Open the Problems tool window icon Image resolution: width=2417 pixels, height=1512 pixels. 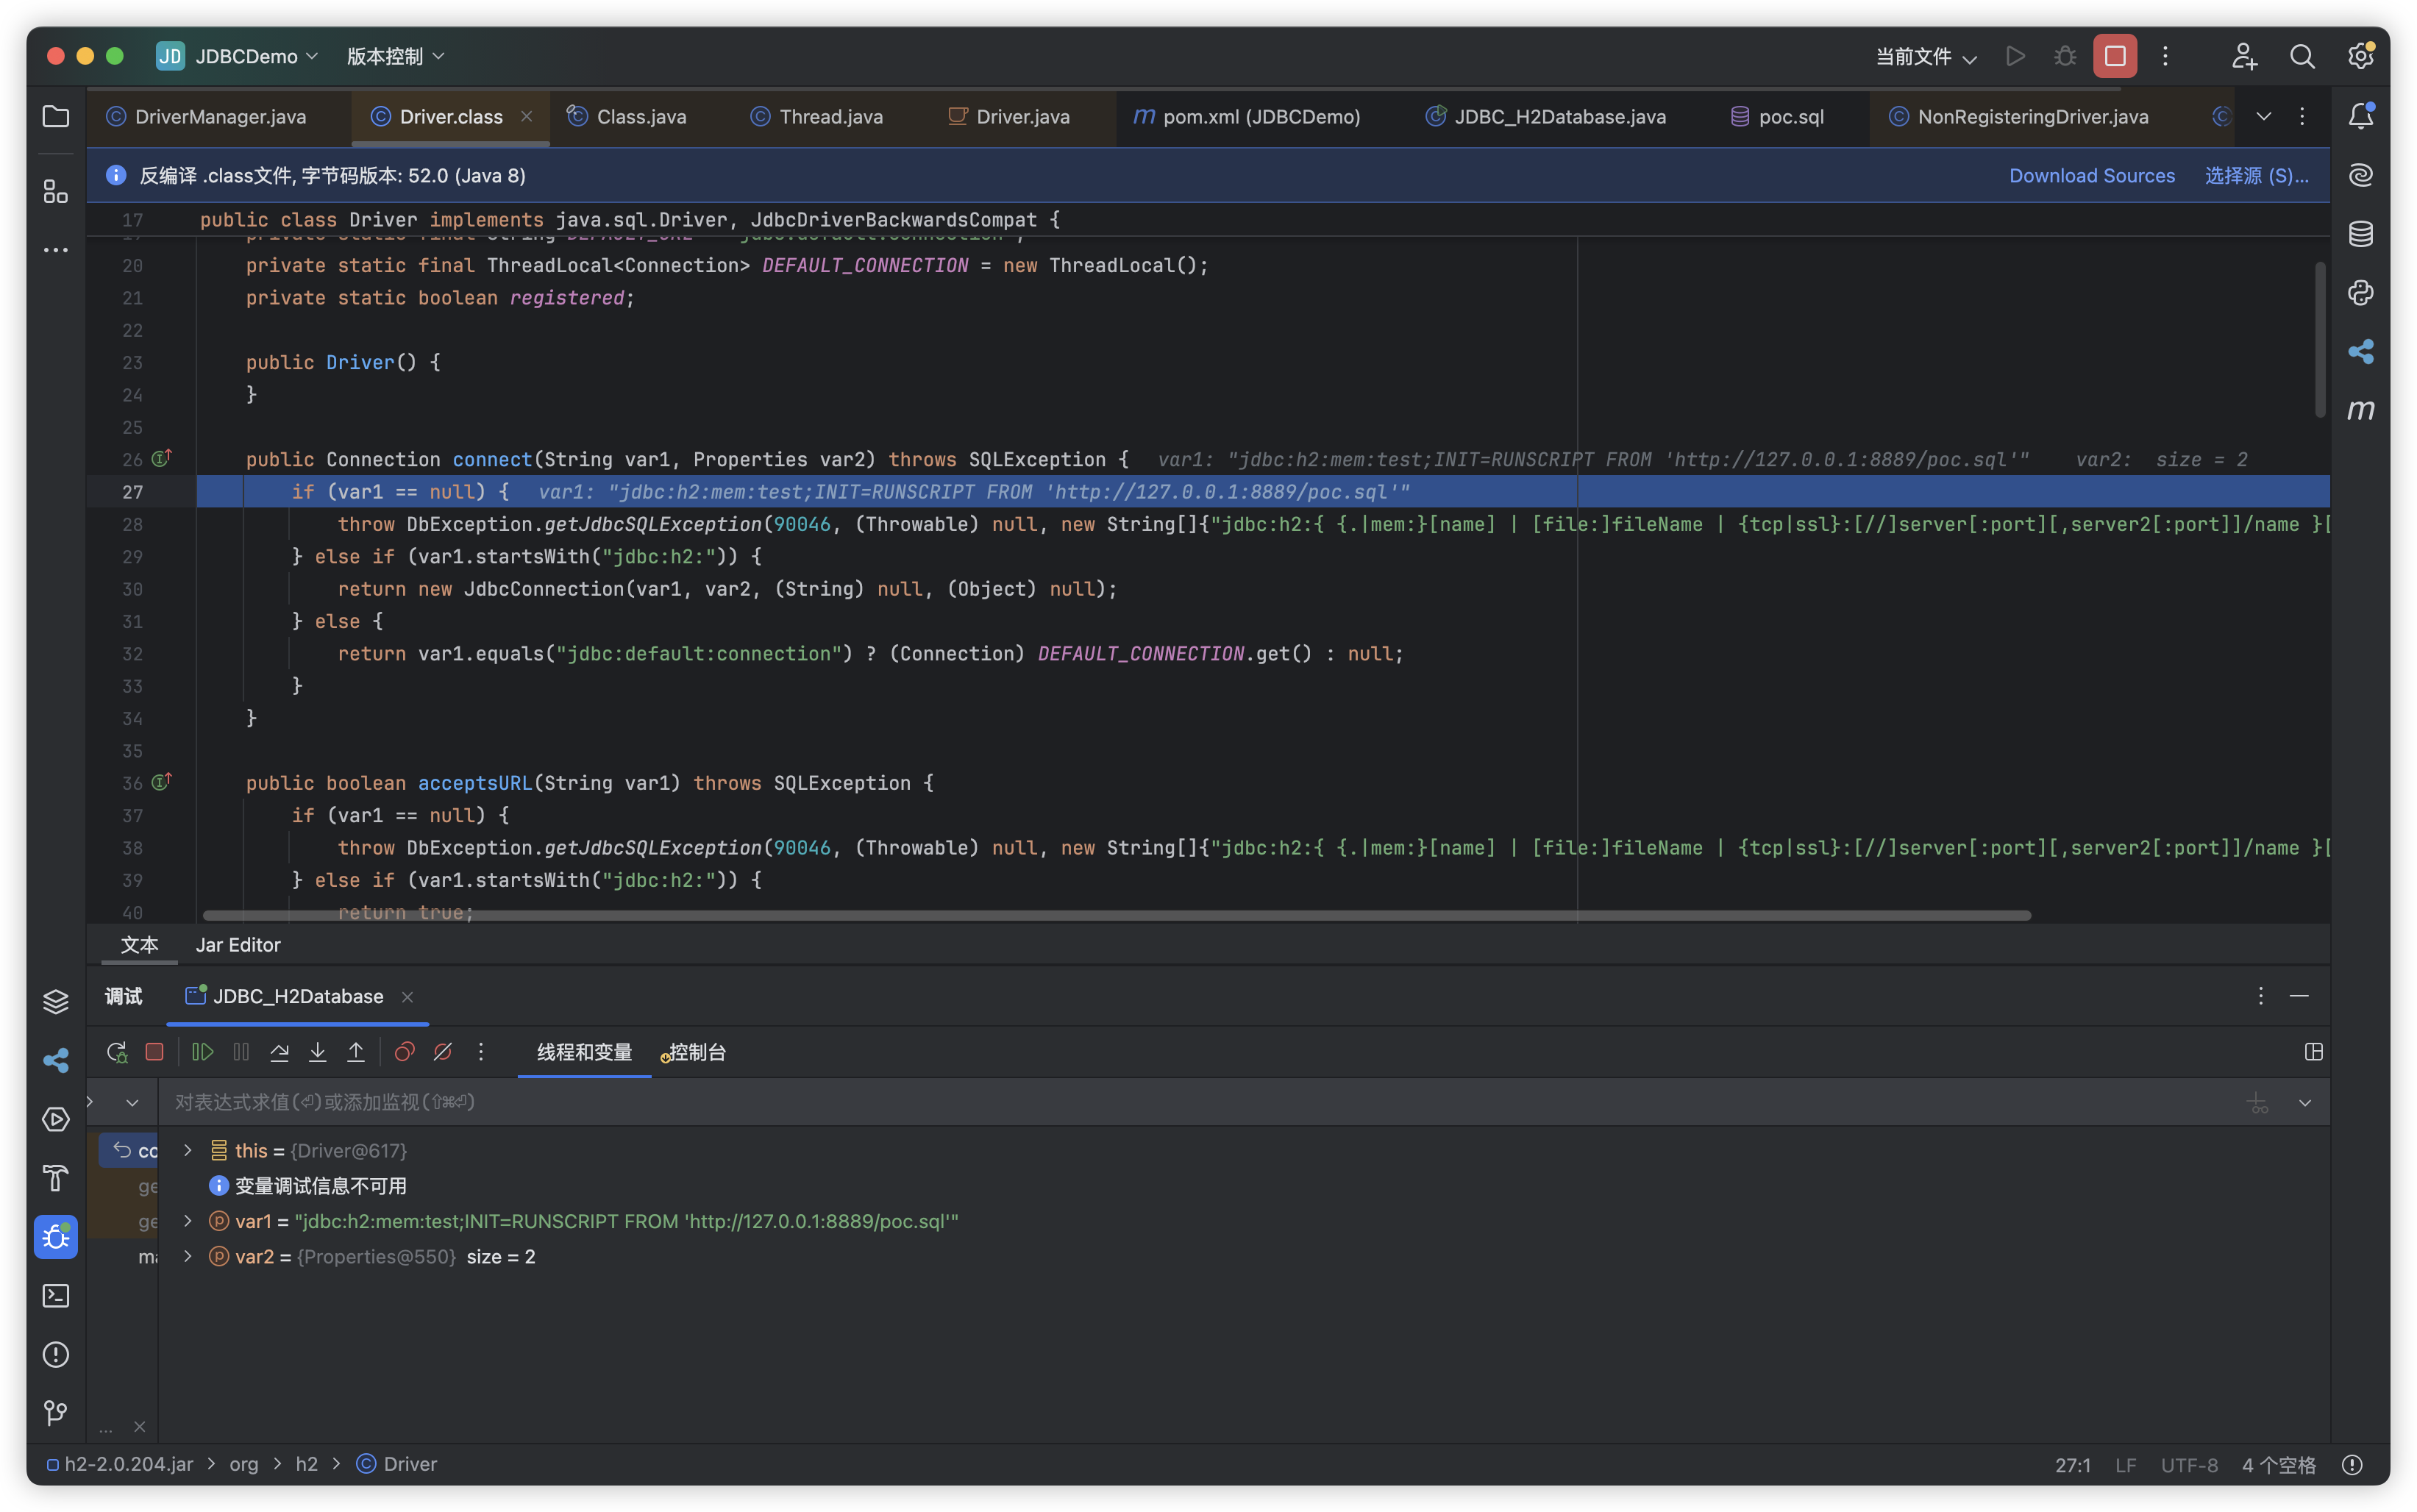point(56,1355)
